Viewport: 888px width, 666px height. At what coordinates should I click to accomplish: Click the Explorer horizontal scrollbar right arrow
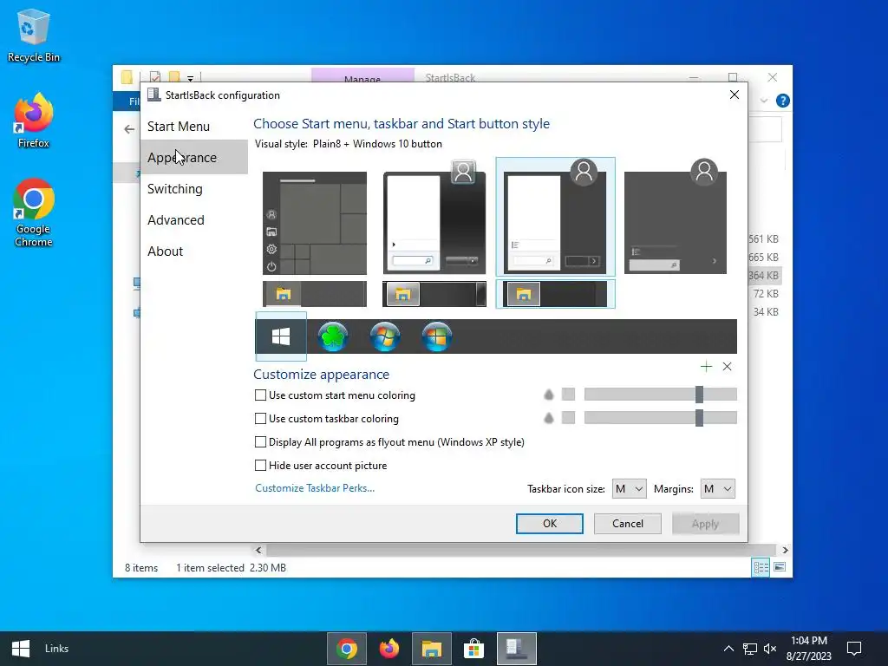point(785,550)
